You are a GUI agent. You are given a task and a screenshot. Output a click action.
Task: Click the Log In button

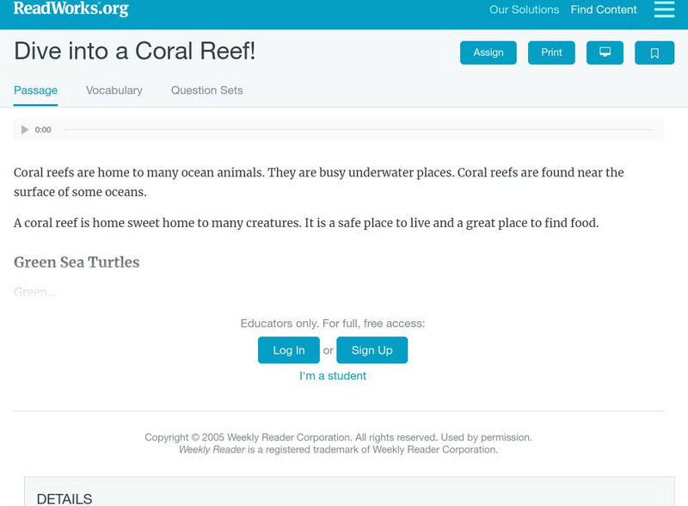click(289, 350)
